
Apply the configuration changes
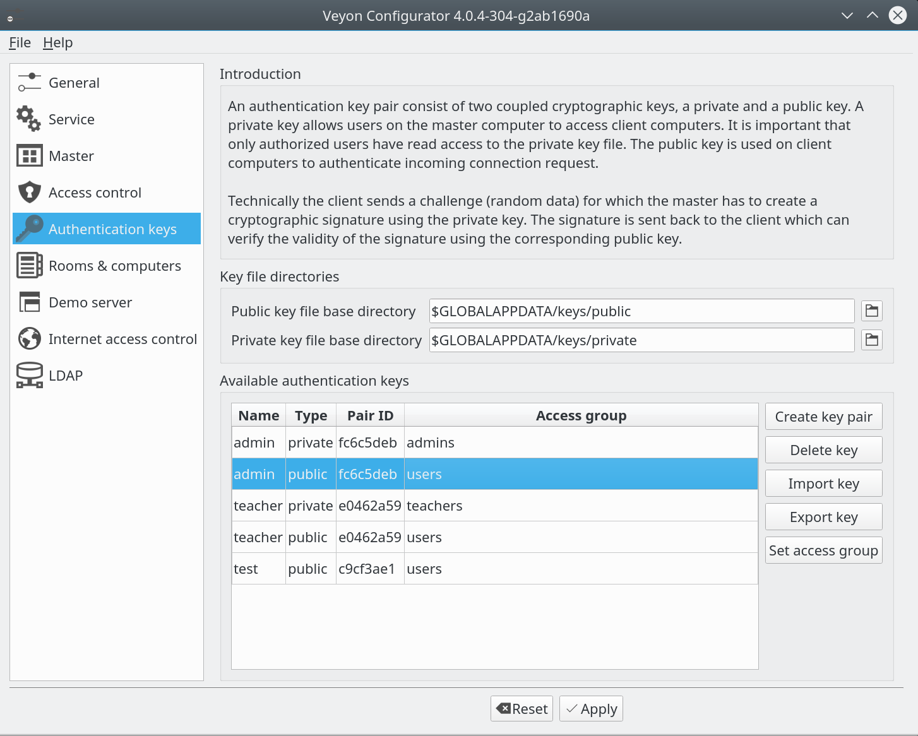tap(591, 709)
